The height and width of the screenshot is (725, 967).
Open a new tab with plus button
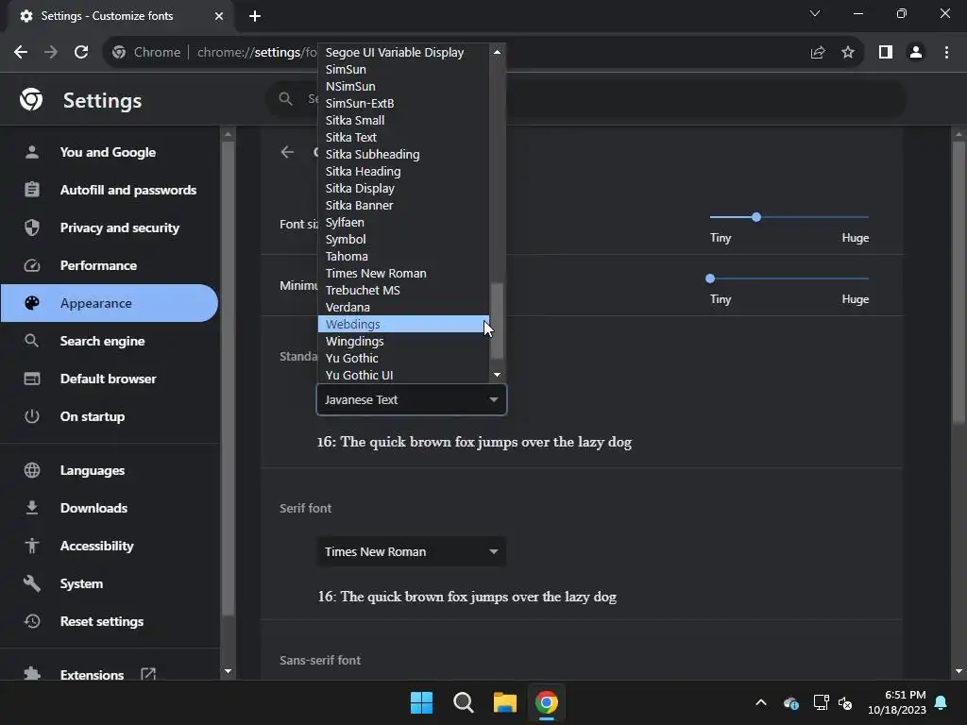tap(255, 16)
